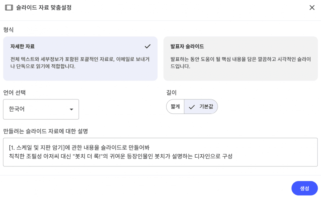Click the 언어 선택 label
321x197 pixels.
point(14,93)
